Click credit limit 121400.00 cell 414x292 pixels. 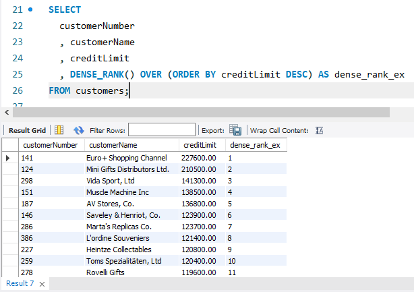(202, 238)
